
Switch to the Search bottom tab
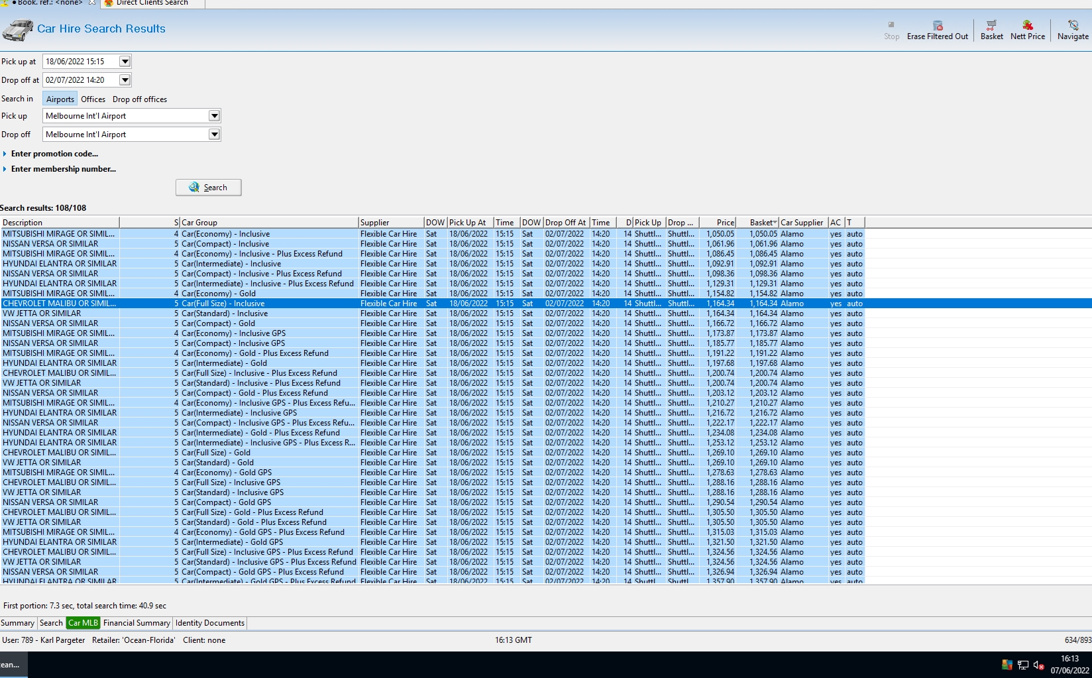coord(51,623)
